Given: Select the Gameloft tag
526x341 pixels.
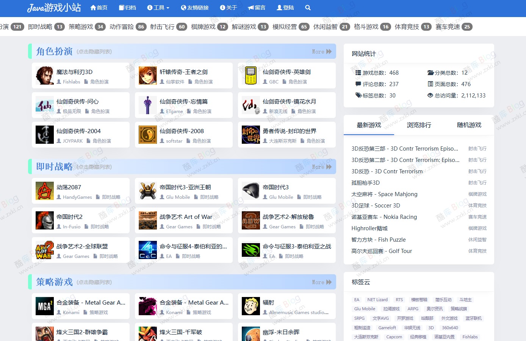Looking at the screenshot, I should tap(387, 328).
